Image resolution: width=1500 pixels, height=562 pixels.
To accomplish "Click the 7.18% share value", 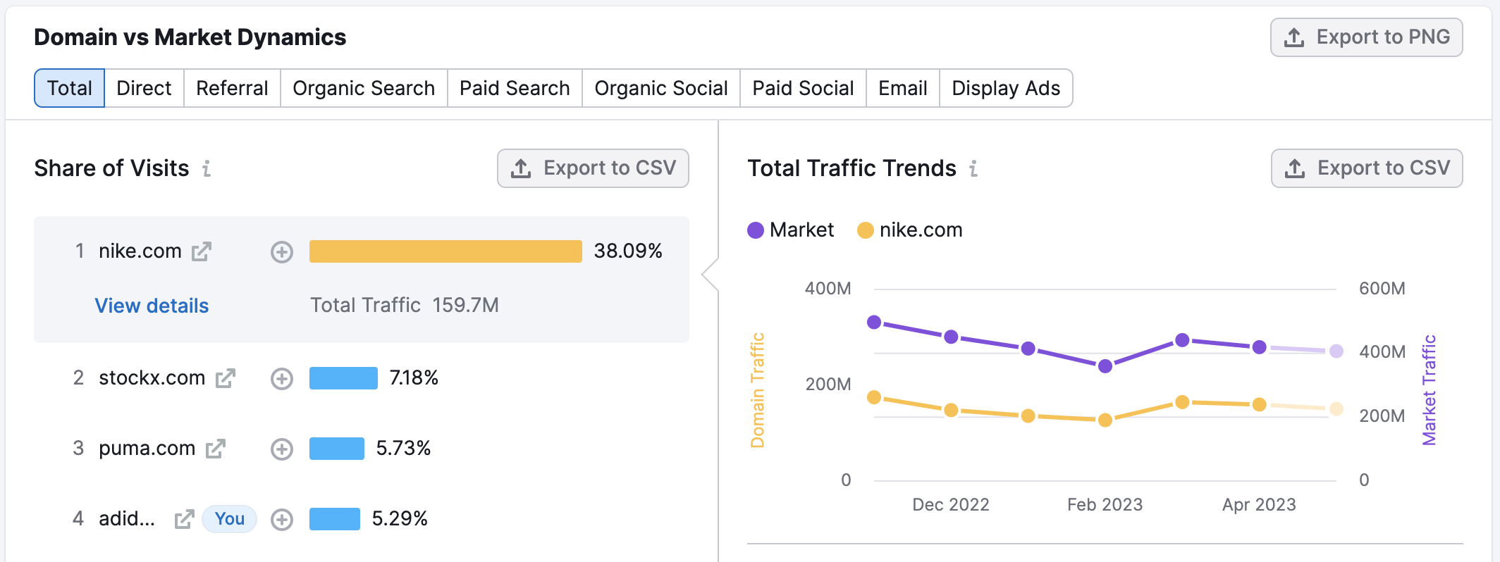I will [414, 378].
